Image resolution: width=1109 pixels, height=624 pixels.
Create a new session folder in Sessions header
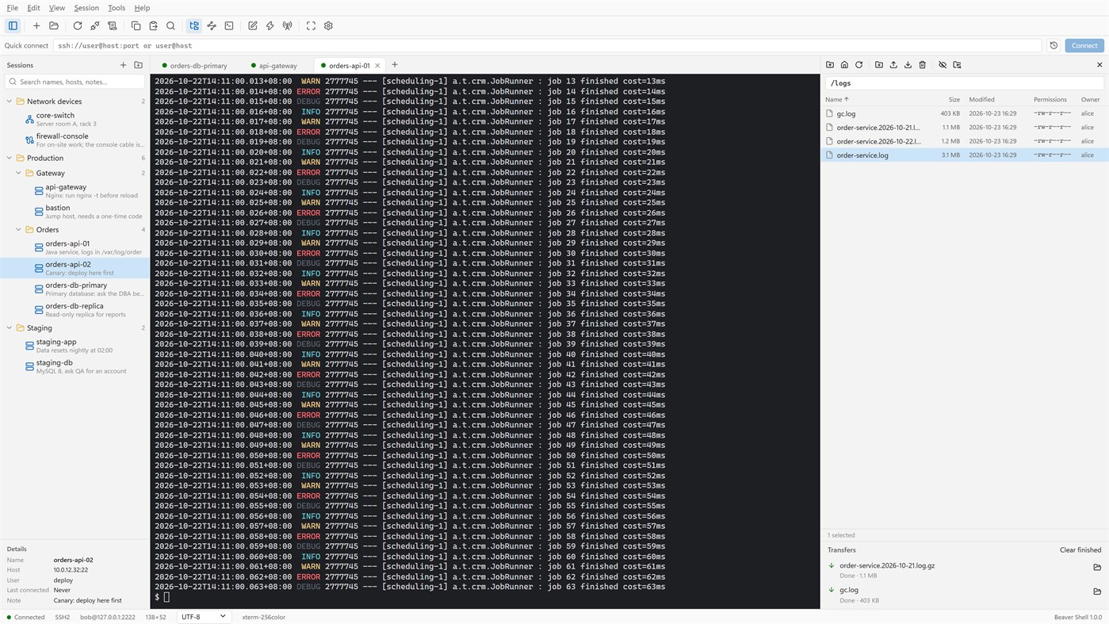click(138, 65)
